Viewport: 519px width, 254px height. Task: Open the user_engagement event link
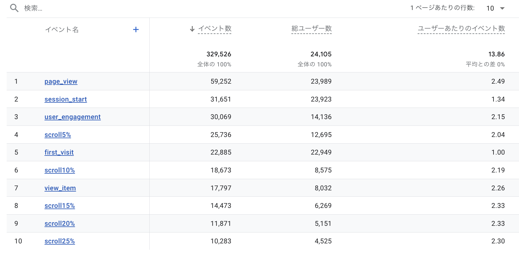[73, 117]
